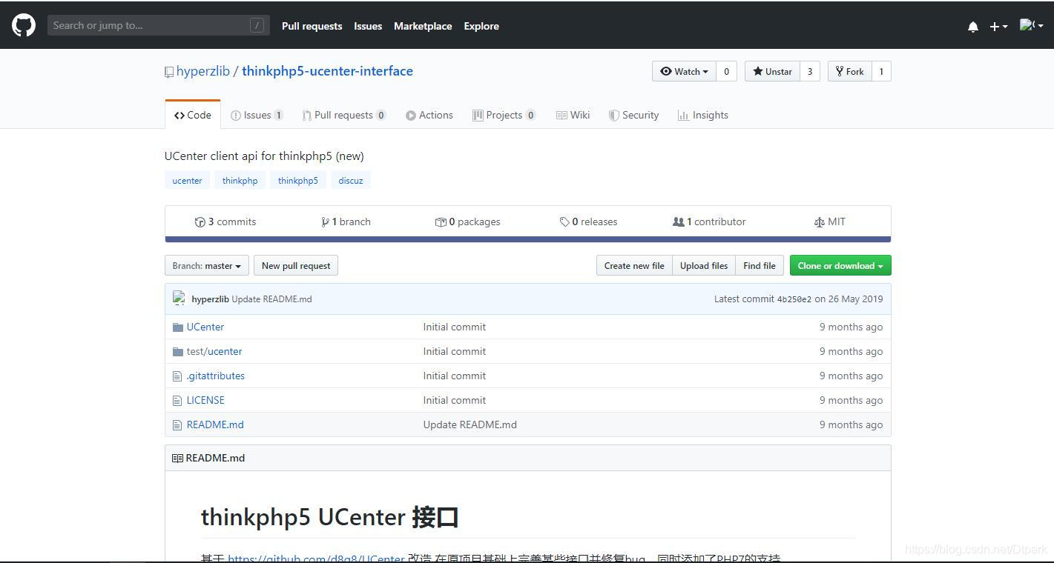Open hyperzlib owner profile link
Viewport: 1054px width, 563px height.
(x=203, y=71)
